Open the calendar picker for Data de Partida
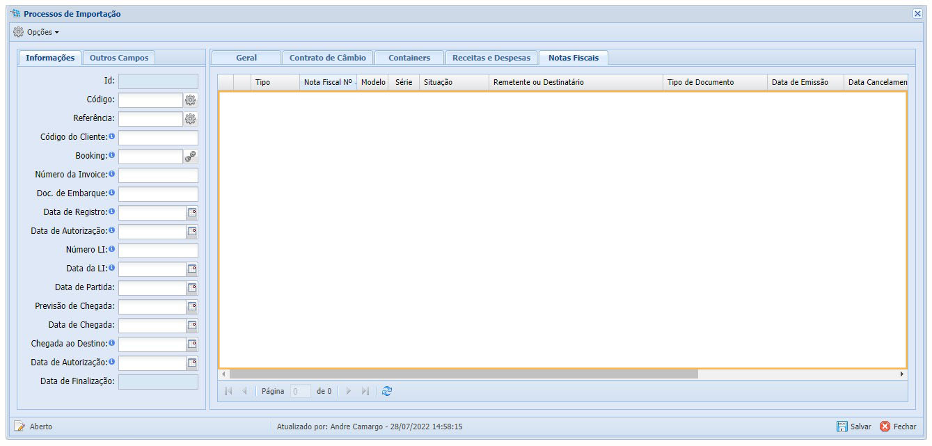The height and width of the screenshot is (446, 932). (x=192, y=288)
